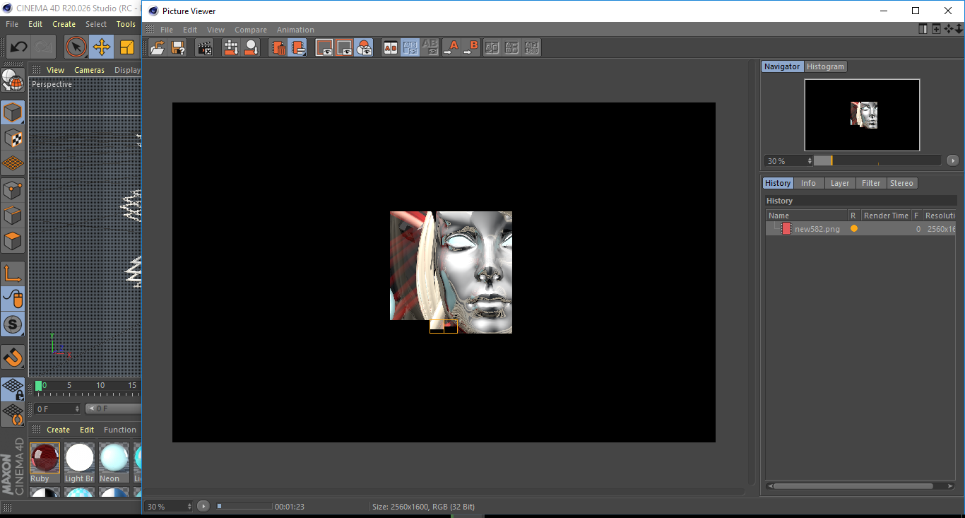Select the History tab
This screenshot has height=518, width=965.
(778, 183)
